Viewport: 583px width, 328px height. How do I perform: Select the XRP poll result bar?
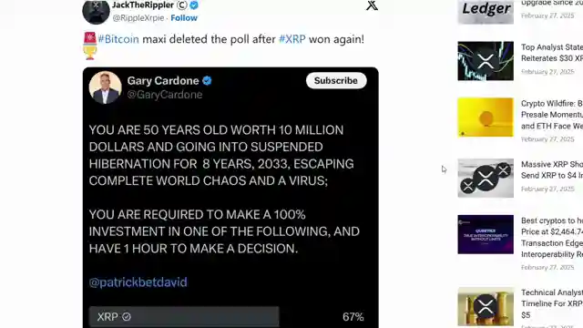click(x=184, y=316)
